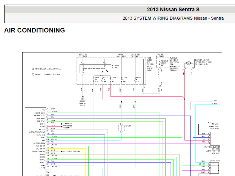Viewport: 235px width, 176px height.
Task: Click the A/C ON pin label
Action: click(41, 149)
